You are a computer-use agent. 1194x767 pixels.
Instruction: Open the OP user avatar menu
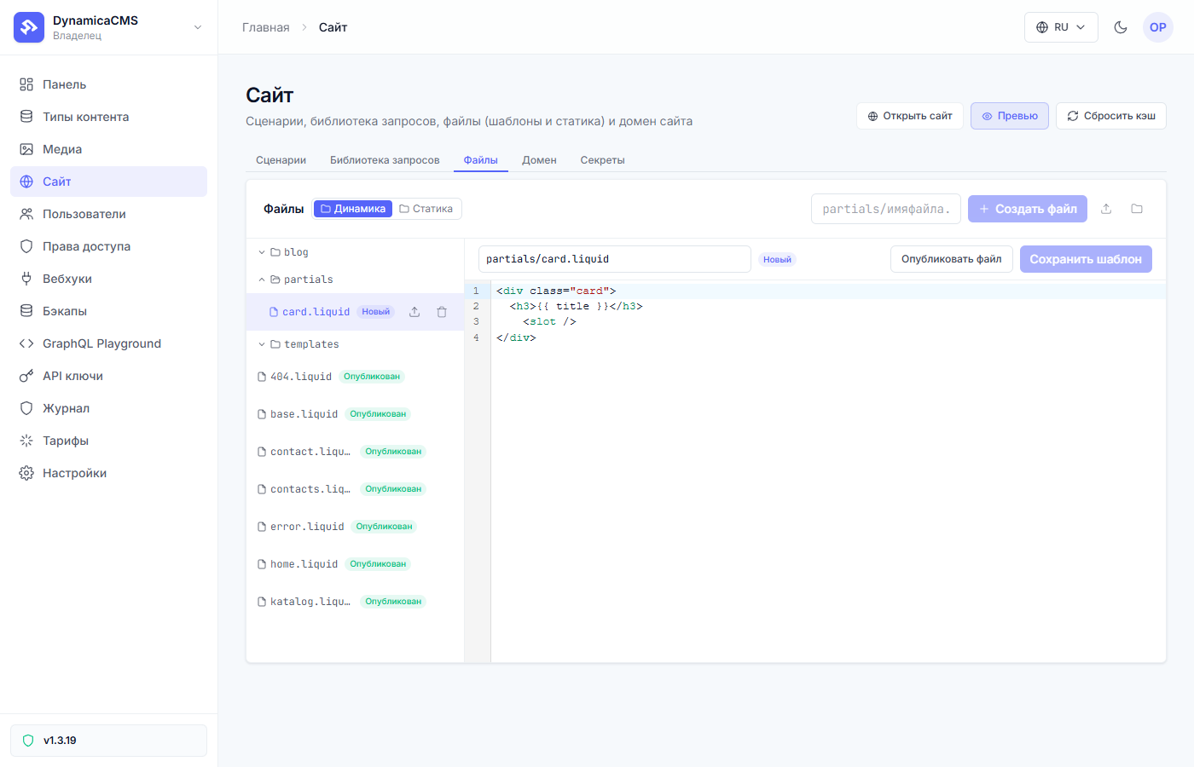(1158, 27)
